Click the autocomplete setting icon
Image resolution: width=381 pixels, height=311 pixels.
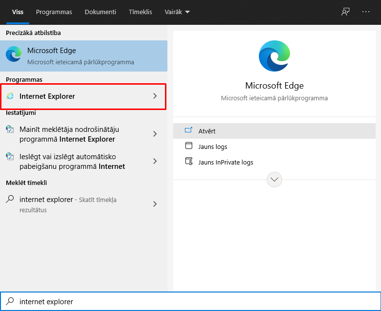coord(10,157)
